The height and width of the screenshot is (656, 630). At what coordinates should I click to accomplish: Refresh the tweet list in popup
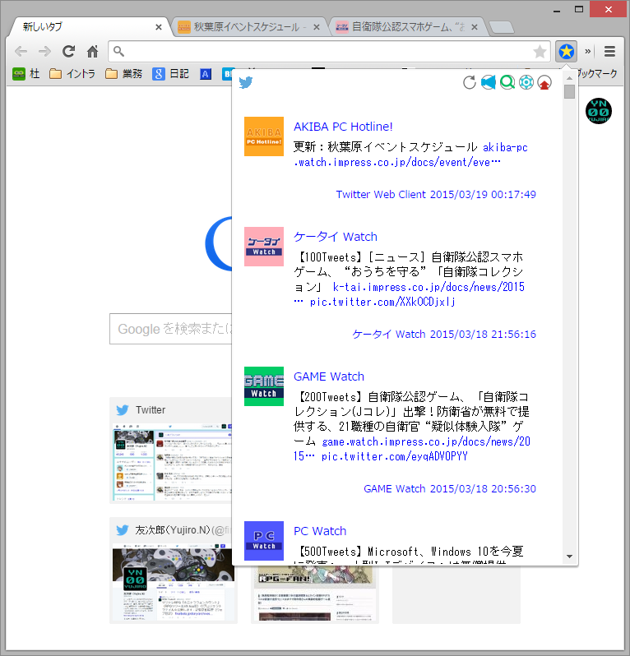click(x=470, y=82)
